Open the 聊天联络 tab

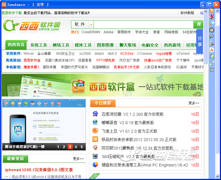128,45
